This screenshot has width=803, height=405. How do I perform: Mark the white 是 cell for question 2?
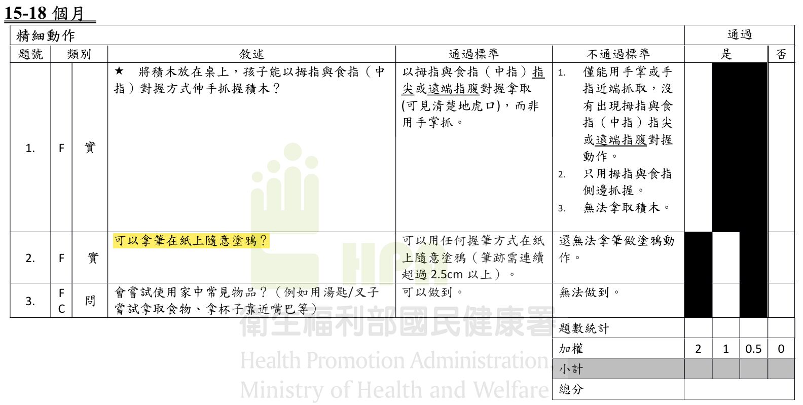pos(725,257)
